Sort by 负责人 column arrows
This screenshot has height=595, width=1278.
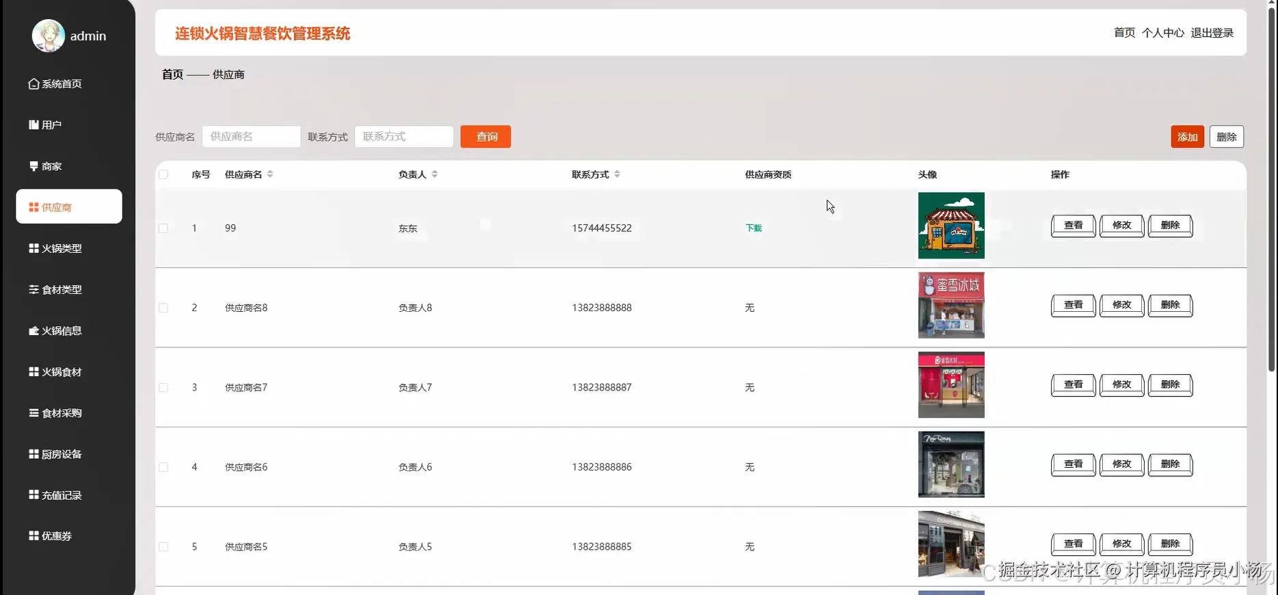[x=434, y=174]
